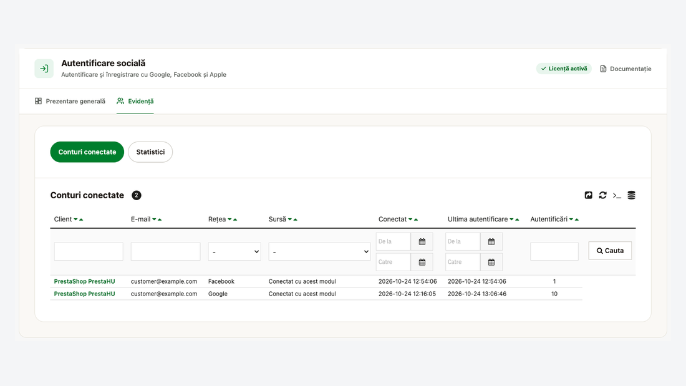The width and height of the screenshot is (686, 386).
Task: Open the database export icon
Action: (x=631, y=195)
